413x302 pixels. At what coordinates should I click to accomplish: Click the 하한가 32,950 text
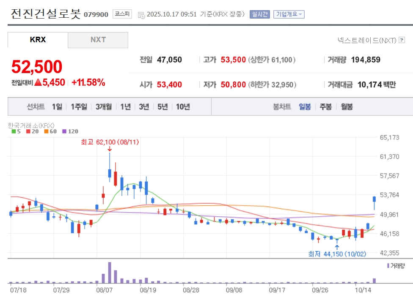point(272,84)
